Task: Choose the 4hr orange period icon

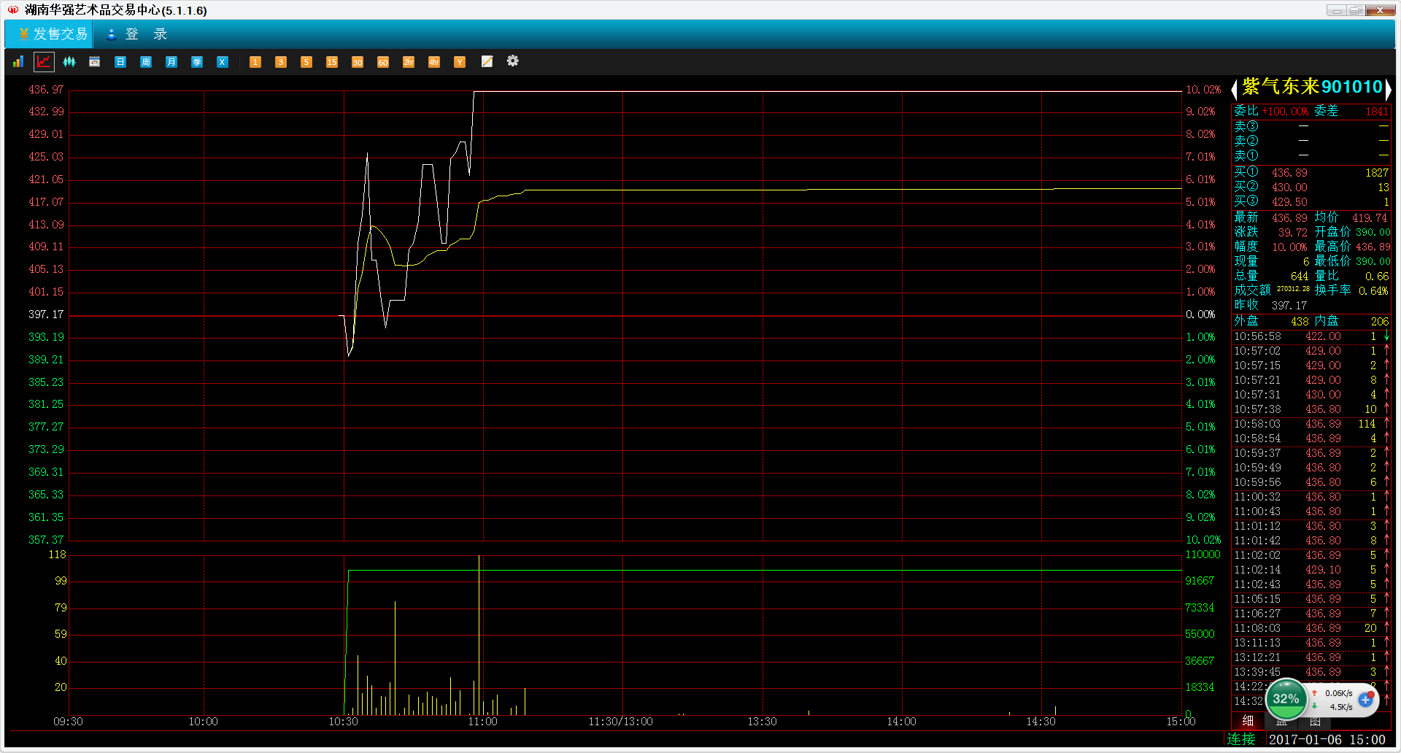Action: (x=434, y=62)
